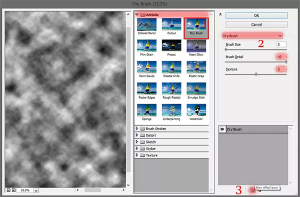Select the Sponge filter thumbnail
300x197 pixels.
(x=146, y=110)
